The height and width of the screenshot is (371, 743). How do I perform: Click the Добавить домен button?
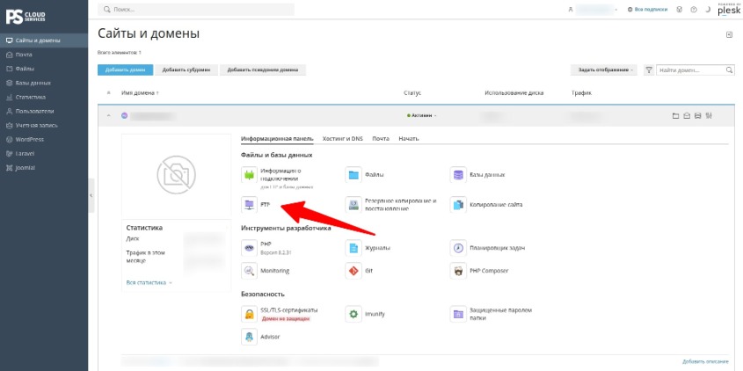point(125,70)
